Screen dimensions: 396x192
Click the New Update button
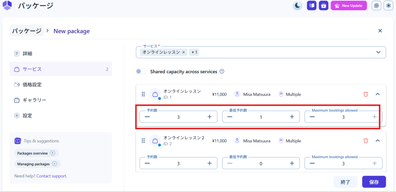(348, 6)
